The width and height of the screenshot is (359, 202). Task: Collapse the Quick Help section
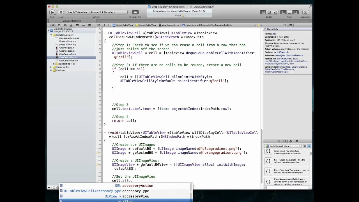pos(265,29)
